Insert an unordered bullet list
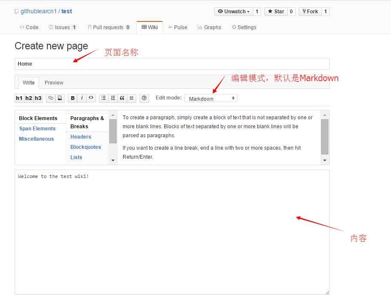 (x=103, y=98)
